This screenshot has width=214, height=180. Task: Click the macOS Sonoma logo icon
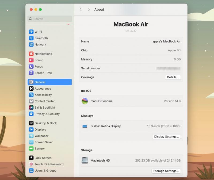[85, 101]
